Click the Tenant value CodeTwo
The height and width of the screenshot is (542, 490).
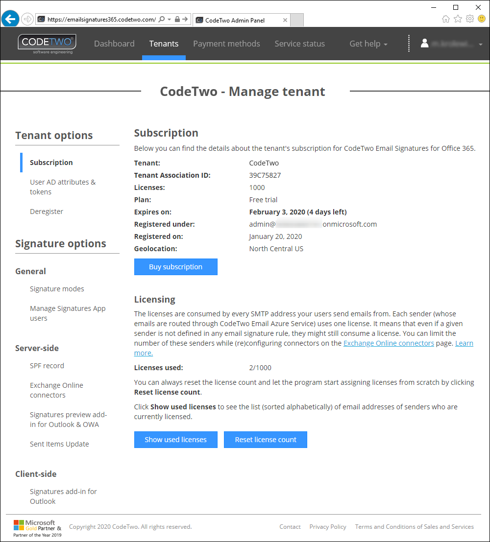tap(264, 163)
